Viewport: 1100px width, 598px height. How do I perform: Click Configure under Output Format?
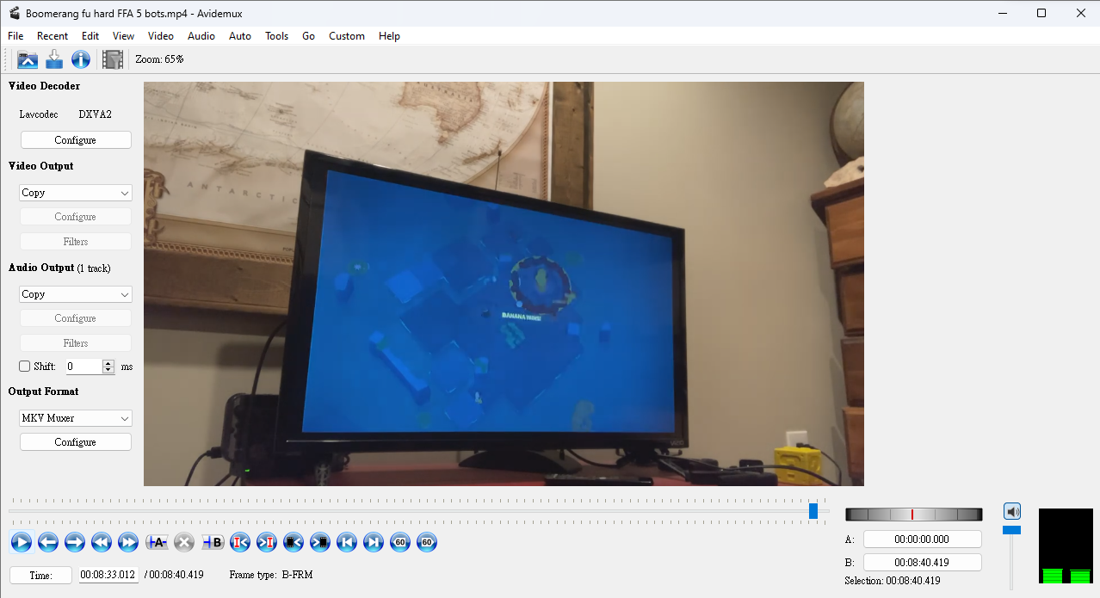[x=76, y=442]
